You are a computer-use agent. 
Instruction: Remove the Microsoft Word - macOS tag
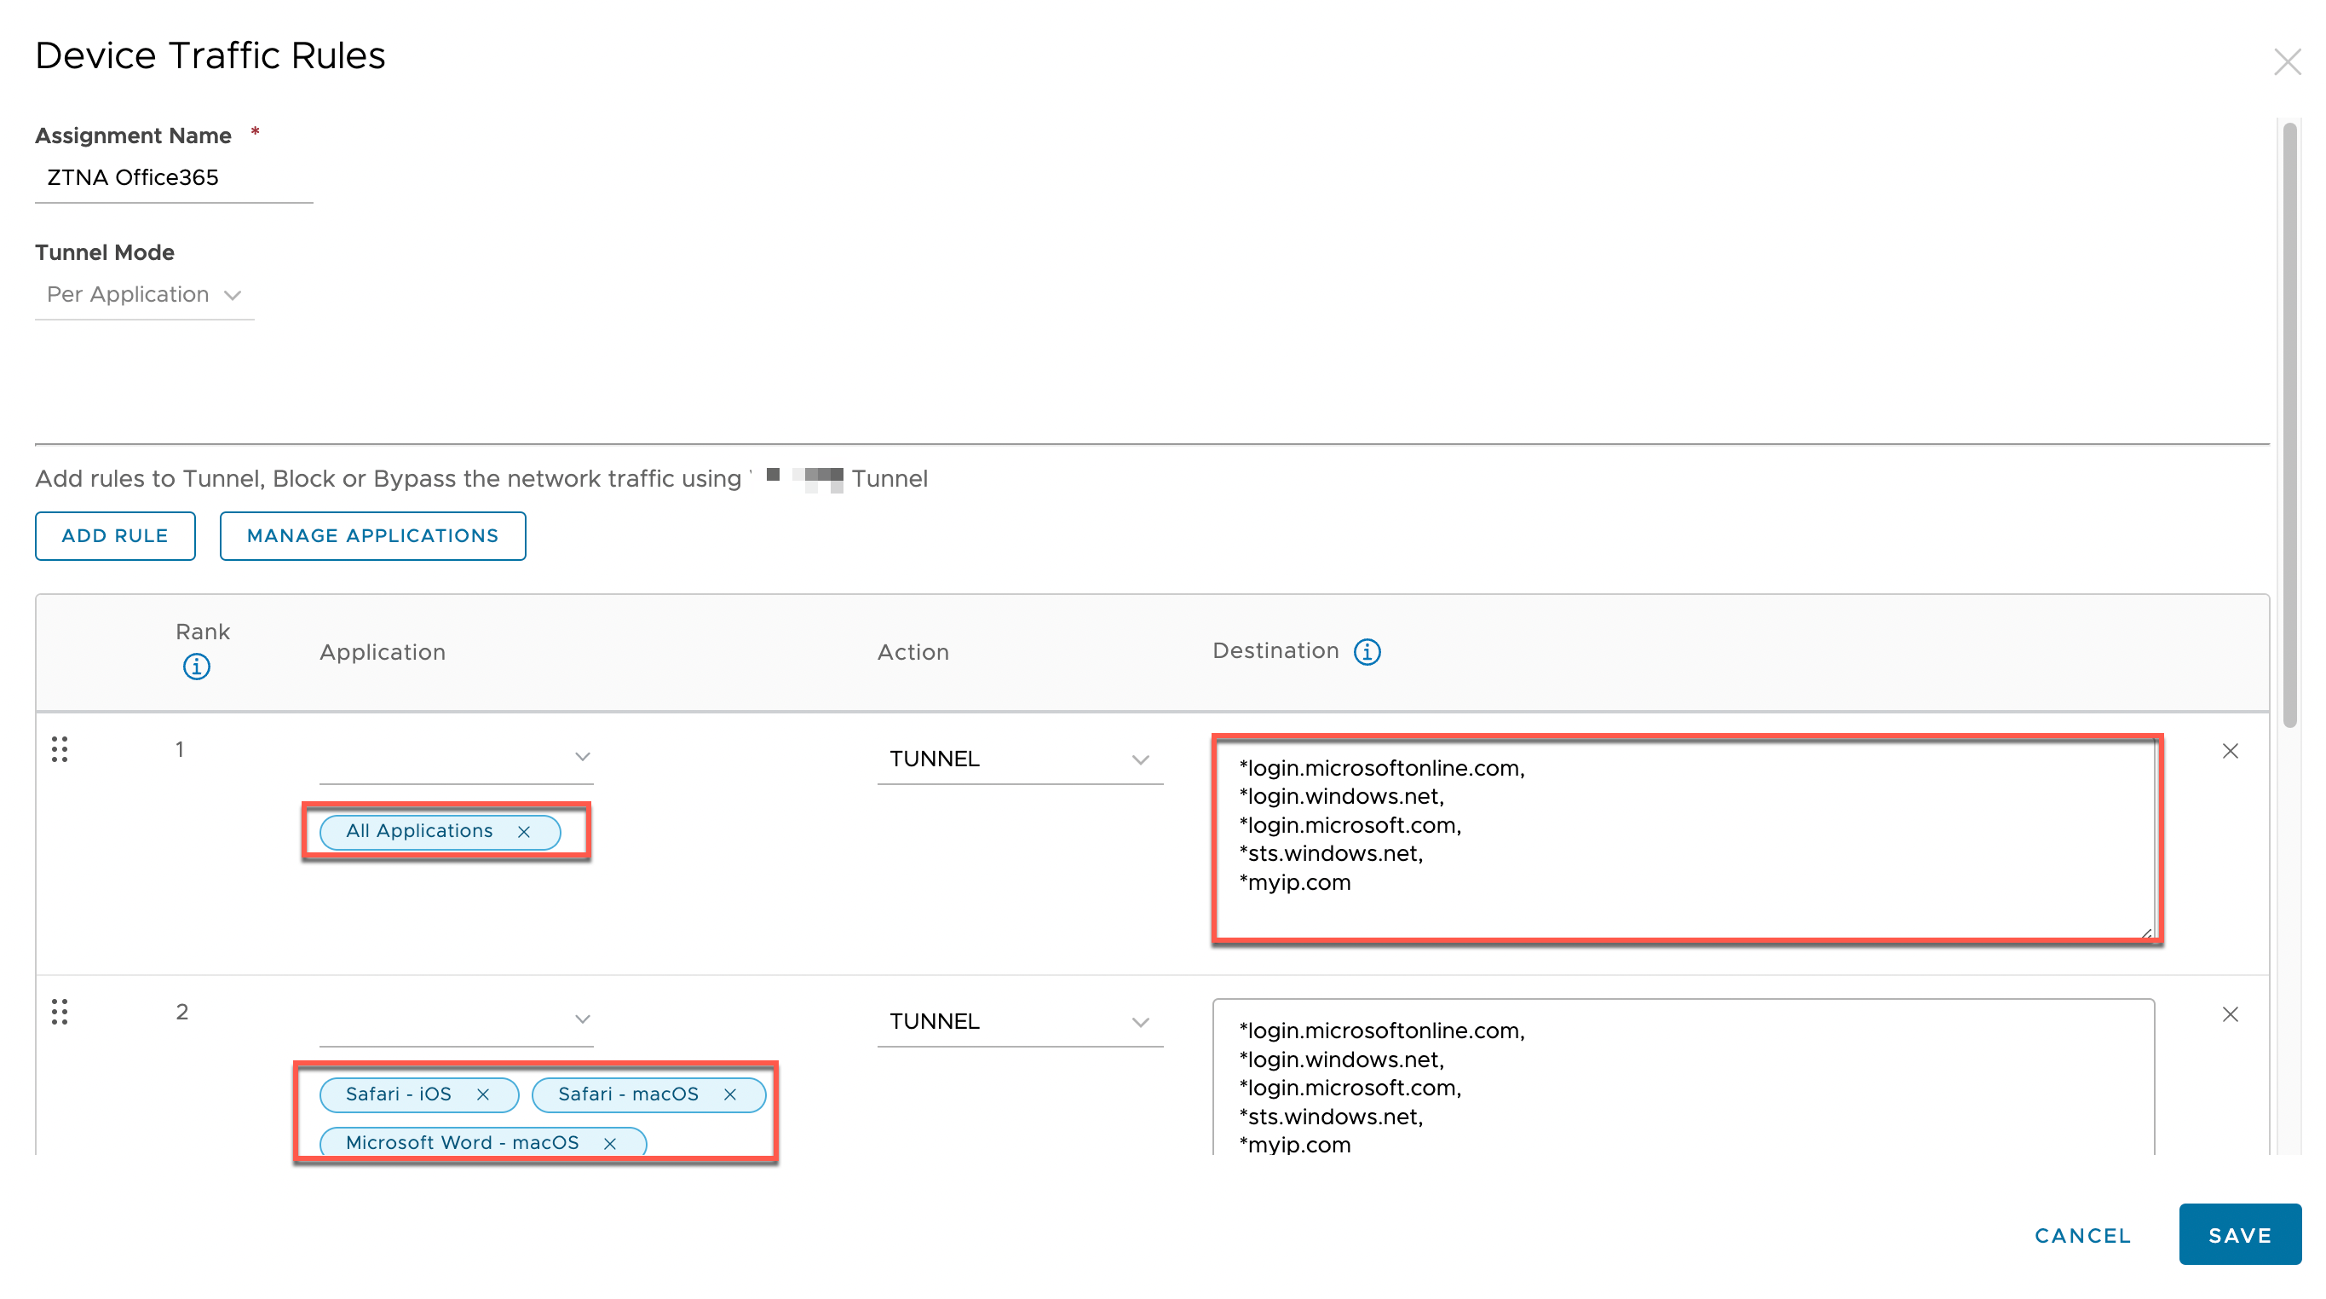[x=609, y=1143]
